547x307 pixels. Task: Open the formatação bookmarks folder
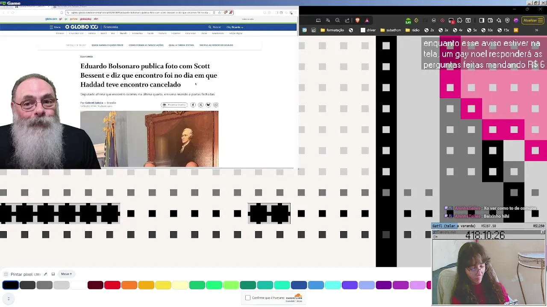click(x=332, y=30)
